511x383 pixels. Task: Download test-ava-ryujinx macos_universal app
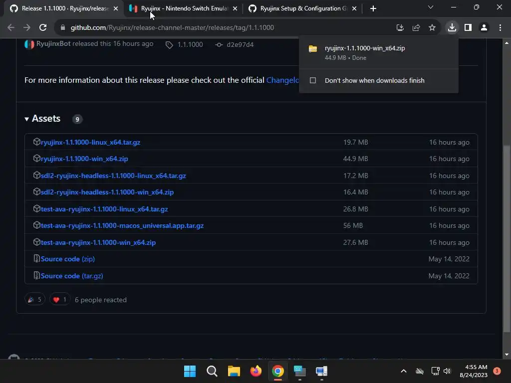pyautogui.click(x=122, y=225)
